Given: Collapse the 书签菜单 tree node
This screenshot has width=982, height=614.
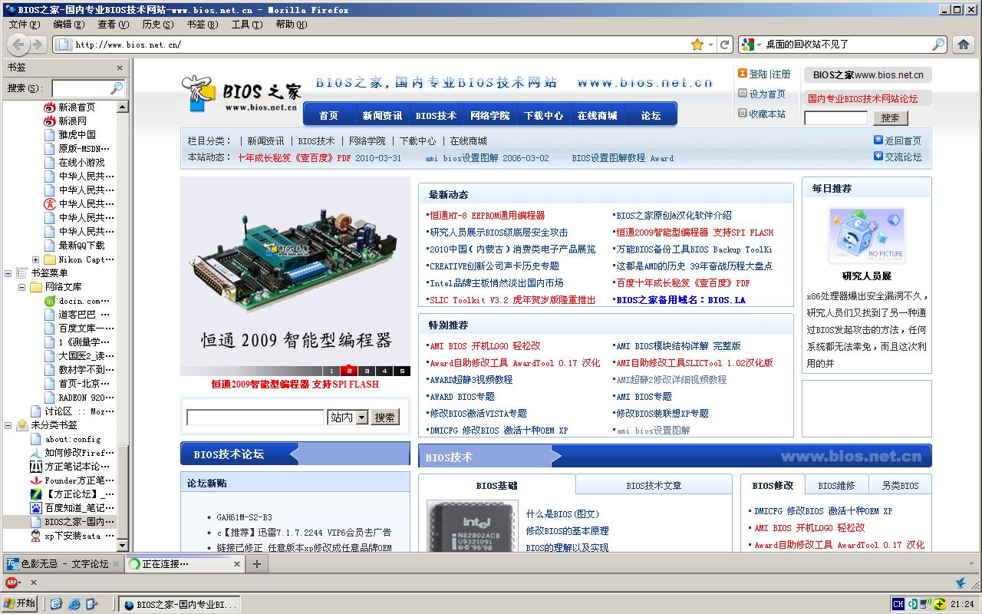Looking at the screenshot, I should [8, 273].
